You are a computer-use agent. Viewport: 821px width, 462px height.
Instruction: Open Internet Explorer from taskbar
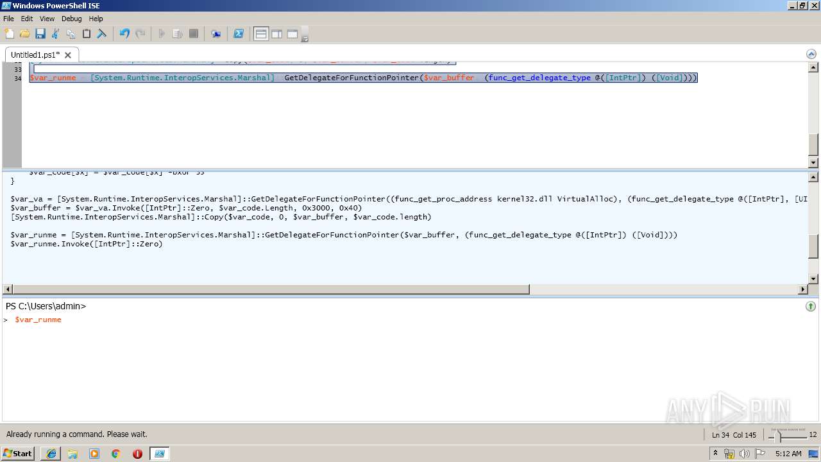coord(51,454)
